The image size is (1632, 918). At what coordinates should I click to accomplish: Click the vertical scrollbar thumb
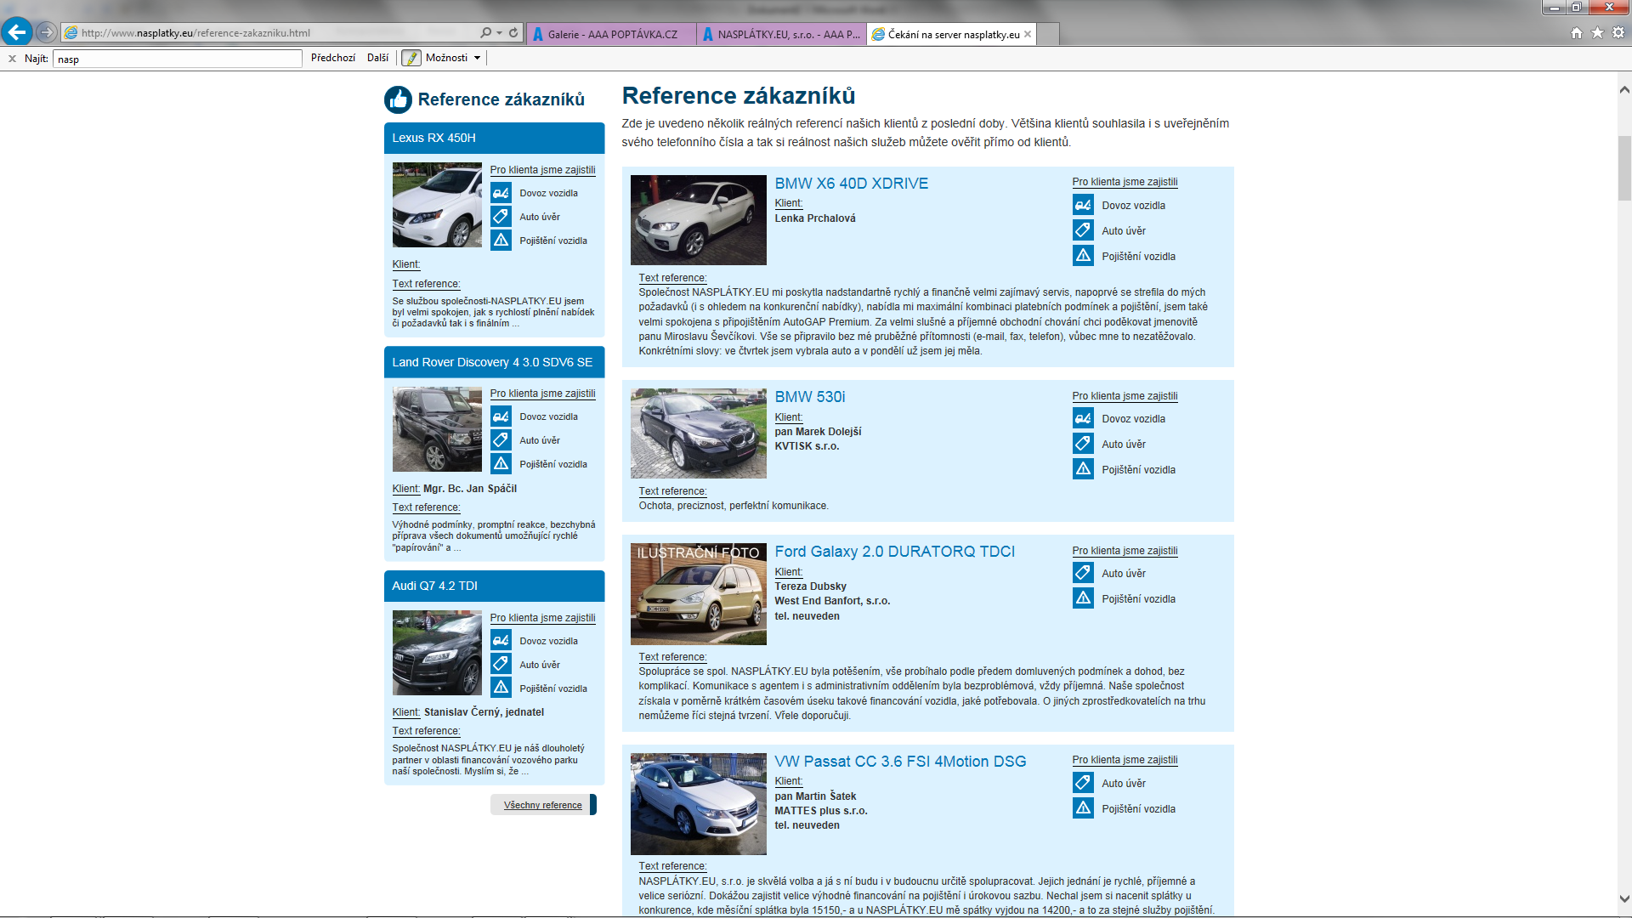pos(1623,167)
